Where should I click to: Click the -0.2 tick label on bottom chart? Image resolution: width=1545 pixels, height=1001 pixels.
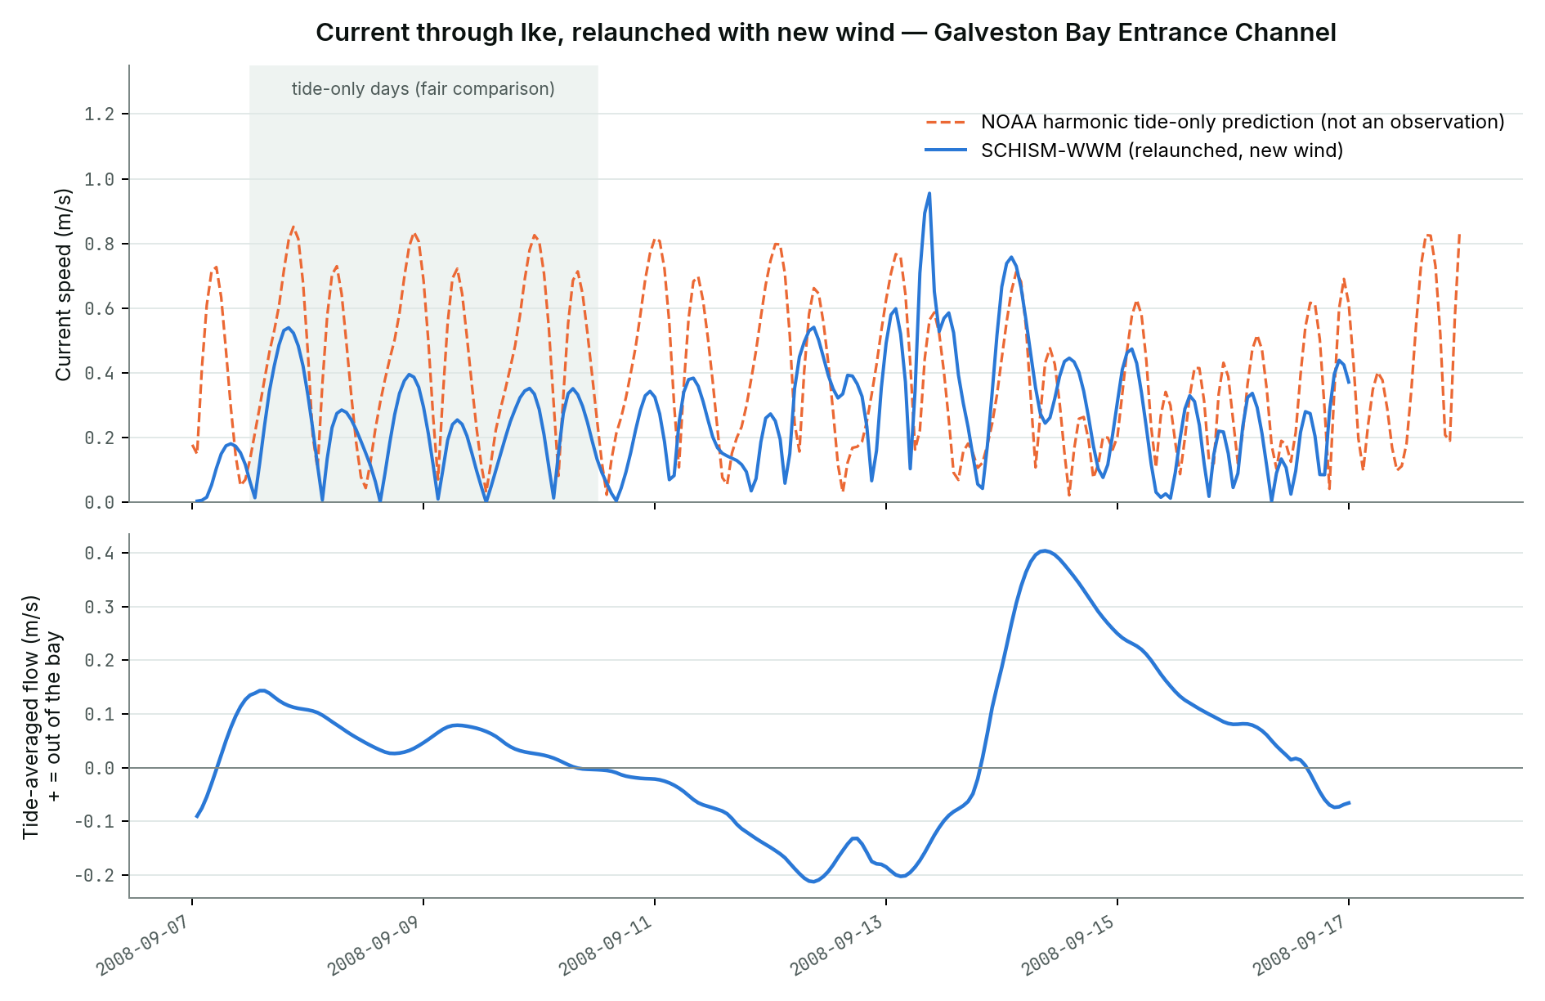tap(95, 875)
